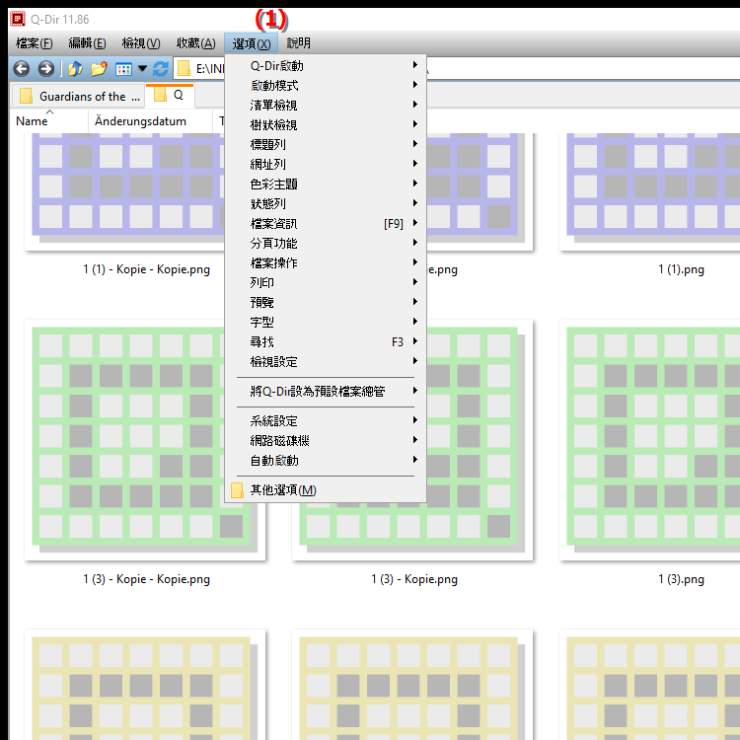Open the 檔案資訊 [F9] submenu

click(326, 224)
